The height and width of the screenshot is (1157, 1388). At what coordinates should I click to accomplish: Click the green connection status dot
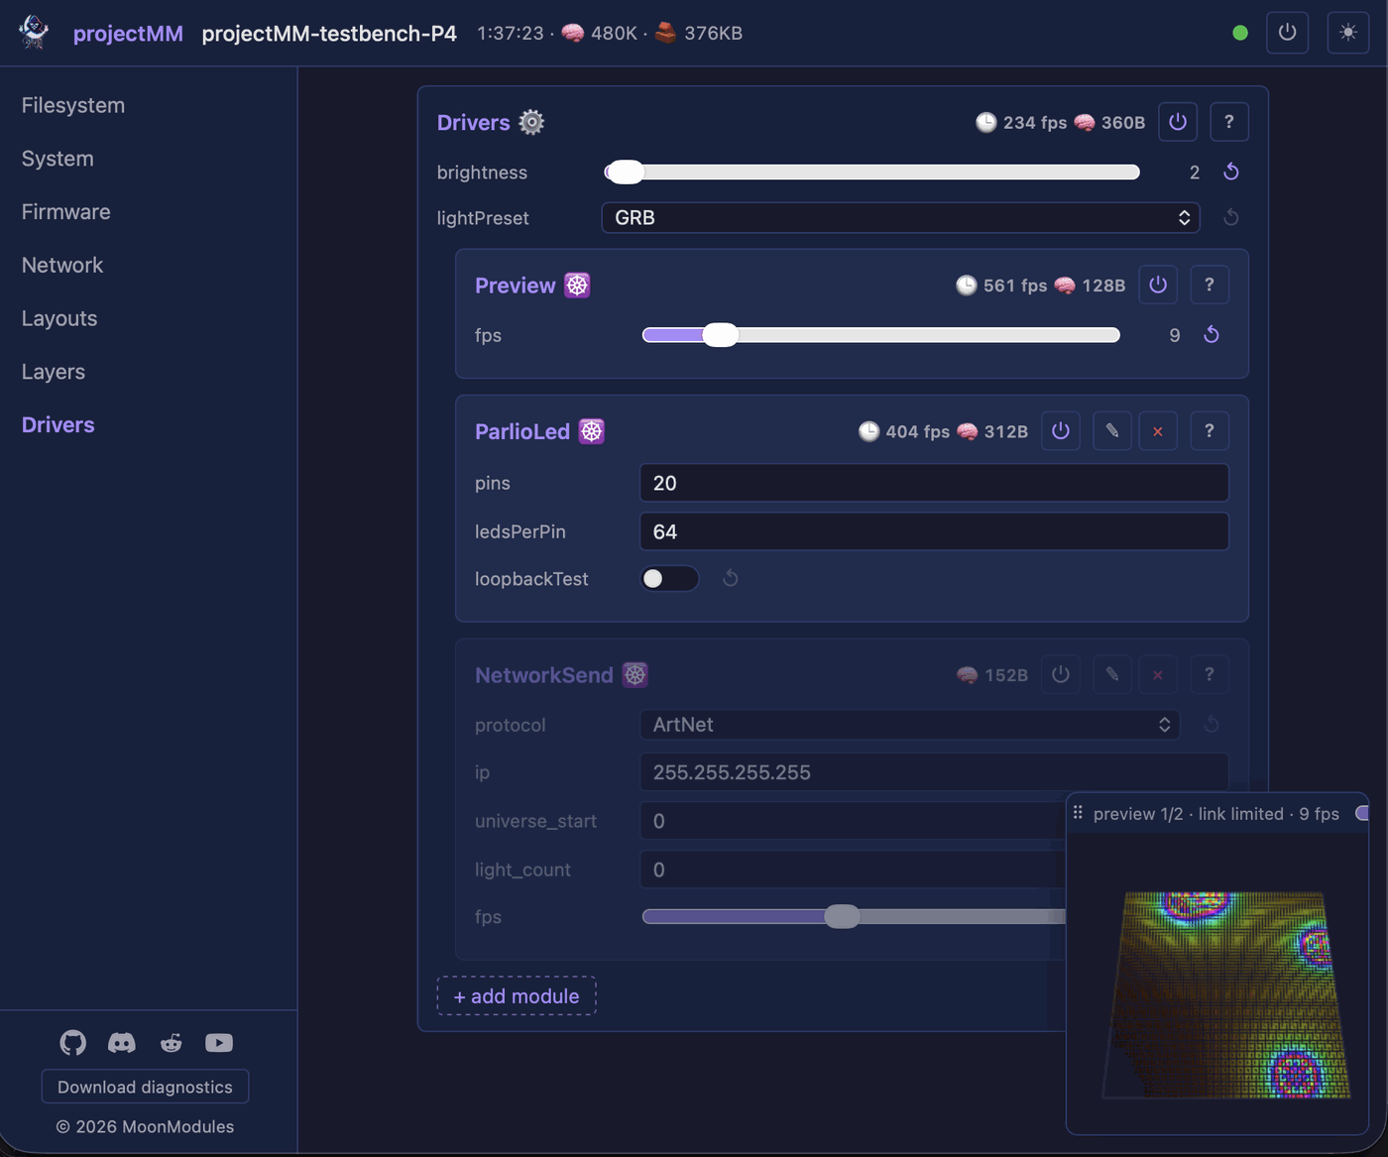point(1240,33)
